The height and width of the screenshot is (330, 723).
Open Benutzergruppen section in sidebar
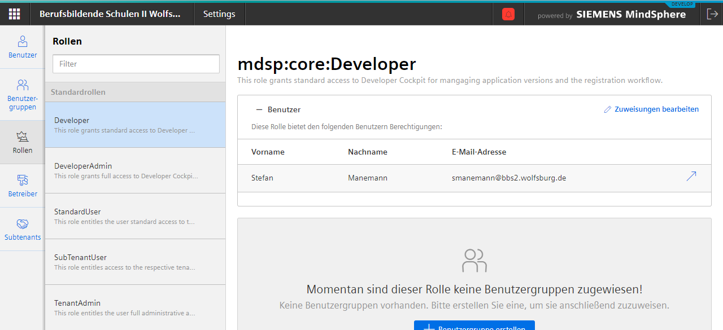(x=23, y=95)
